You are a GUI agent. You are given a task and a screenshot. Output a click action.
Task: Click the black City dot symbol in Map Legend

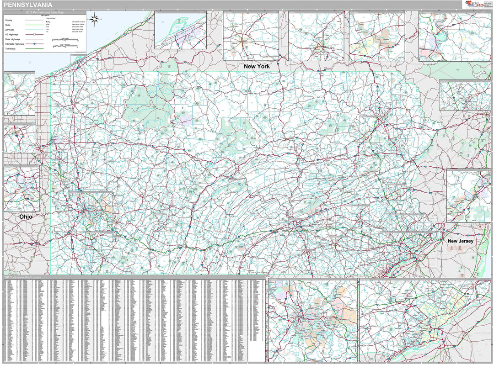pos(46,21)
